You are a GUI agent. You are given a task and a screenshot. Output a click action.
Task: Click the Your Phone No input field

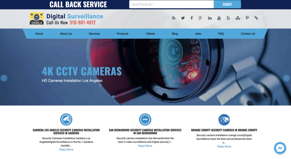point(171,4)
